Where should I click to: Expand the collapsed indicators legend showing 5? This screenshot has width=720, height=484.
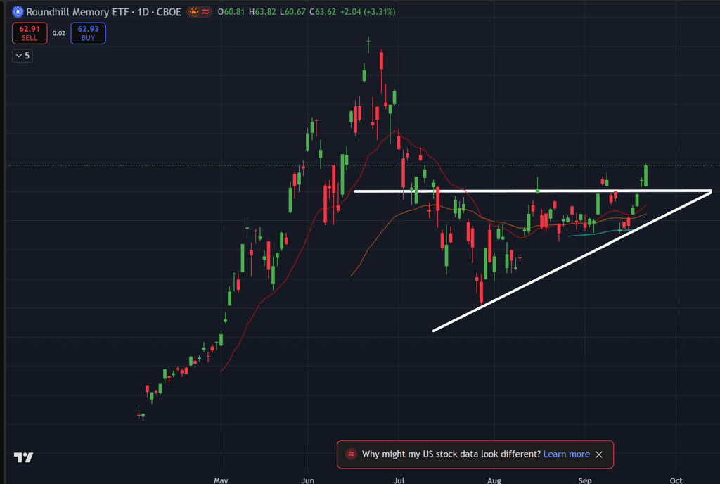[22, 56]
